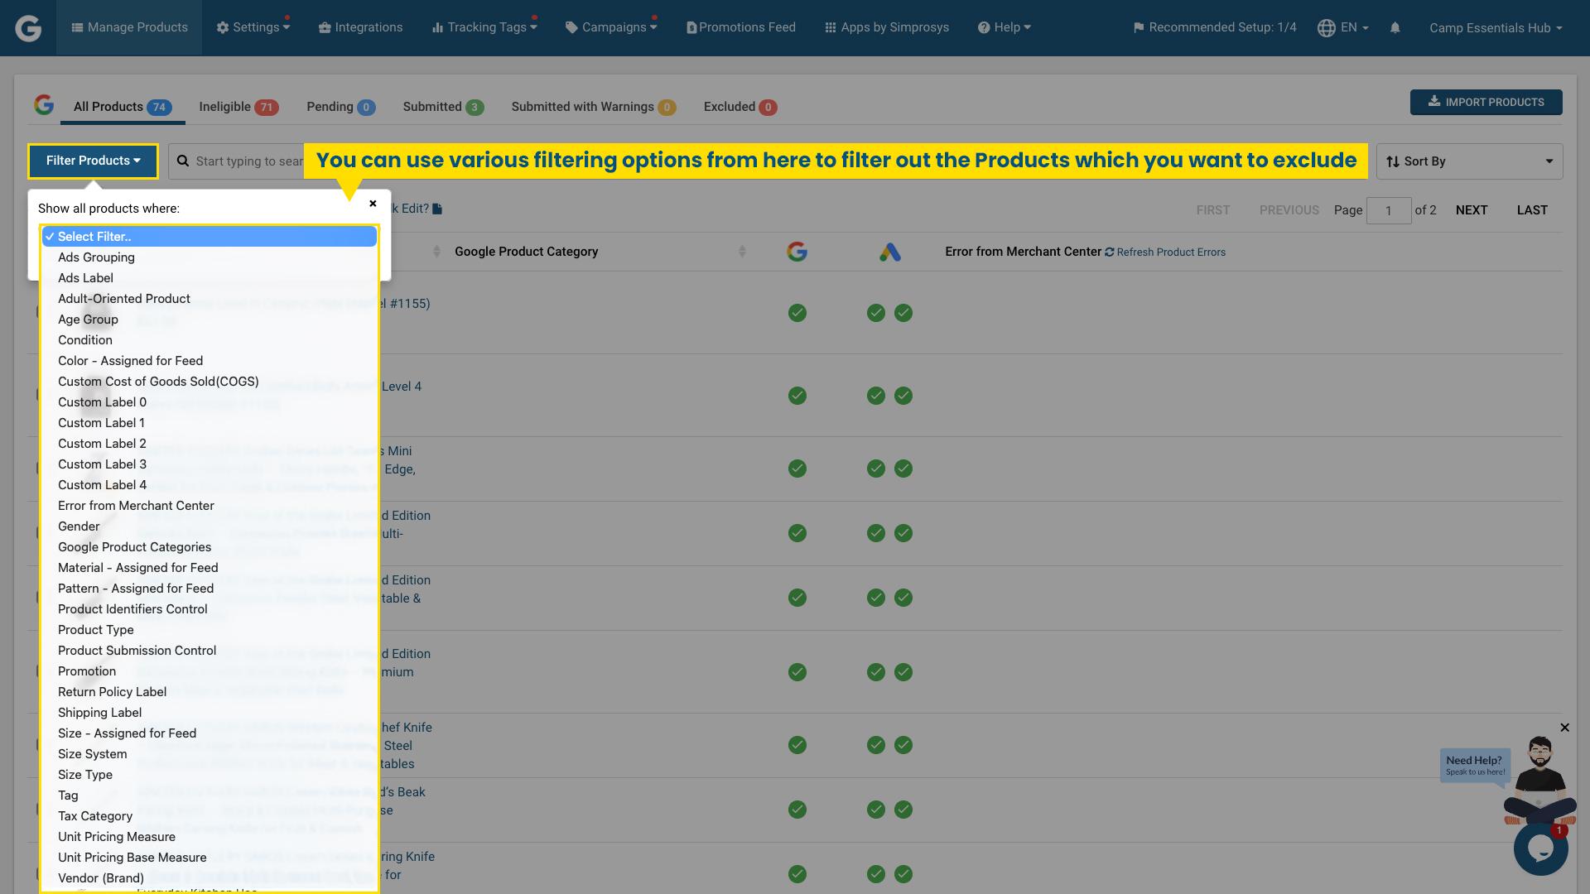Open the chat support widget at bottom right
The width and height of the screenshot is (1590, 894).
pyautogui.click(x=1540, y=848)
